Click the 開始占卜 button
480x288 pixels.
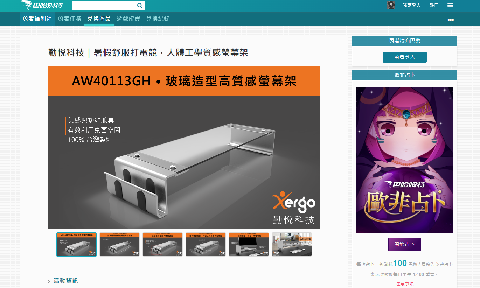click(x=405, y=244)
